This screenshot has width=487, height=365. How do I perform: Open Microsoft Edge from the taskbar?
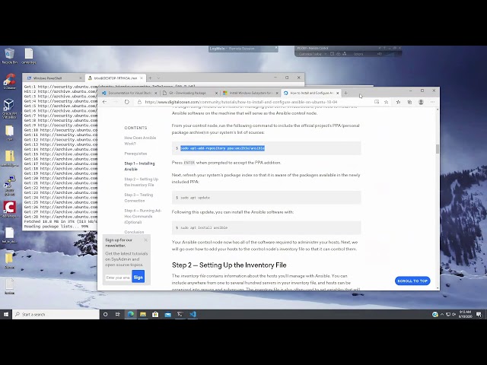(x=130, y=314)
